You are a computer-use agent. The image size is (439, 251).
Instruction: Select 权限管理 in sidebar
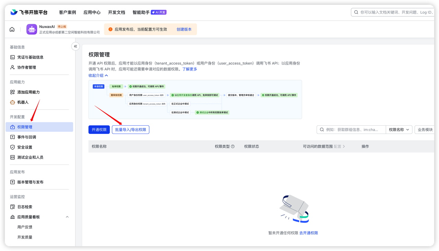pyautogui.click(x=39, y=127)
